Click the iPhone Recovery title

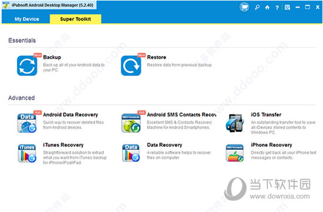coord(271,145)
